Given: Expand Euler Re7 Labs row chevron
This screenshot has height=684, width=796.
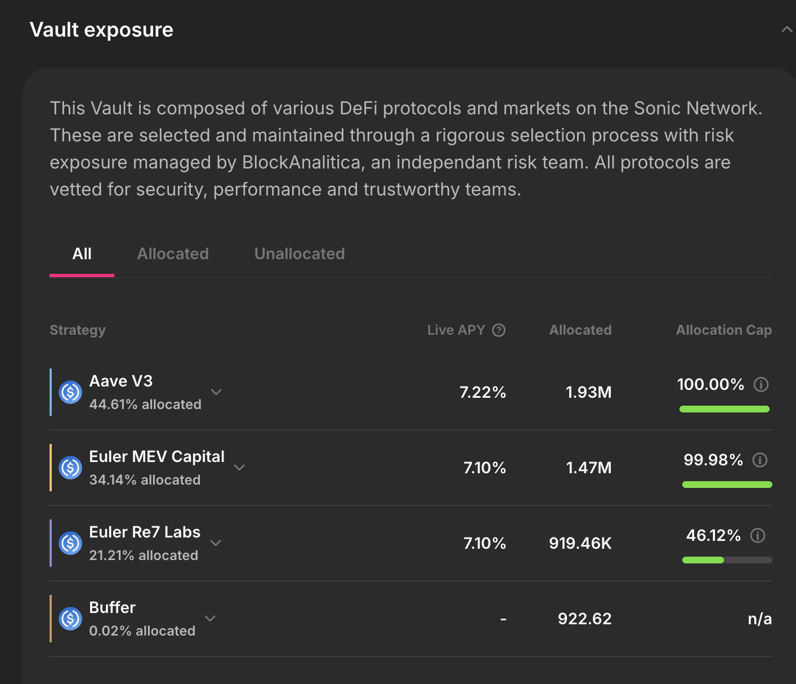Looking at the screenshot, I should pyautogui.click(x=216, y=543).
